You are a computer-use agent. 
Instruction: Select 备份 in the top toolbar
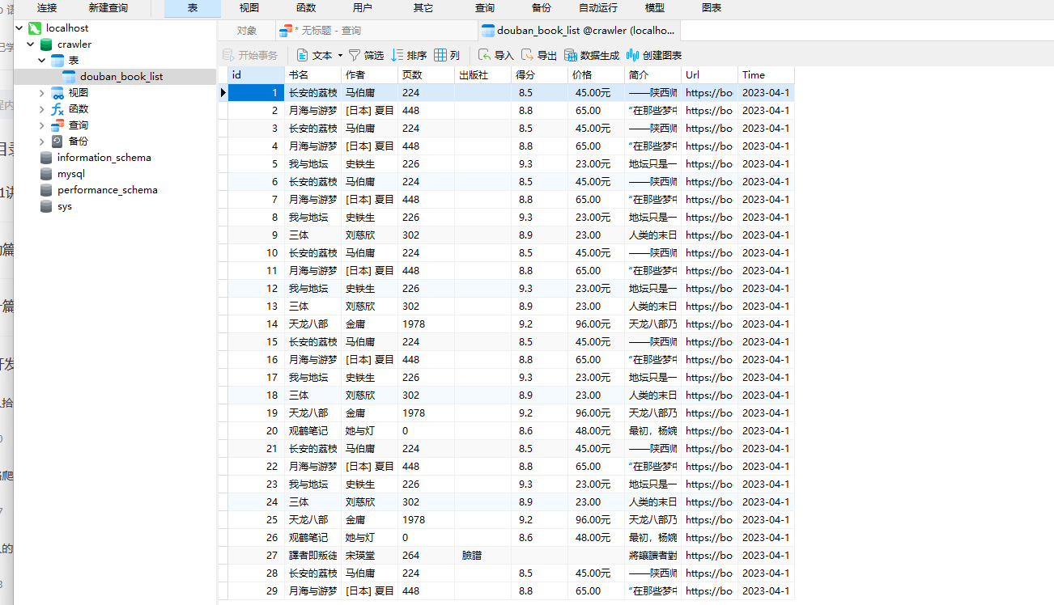pyautogui.click(x=542, y=8)
